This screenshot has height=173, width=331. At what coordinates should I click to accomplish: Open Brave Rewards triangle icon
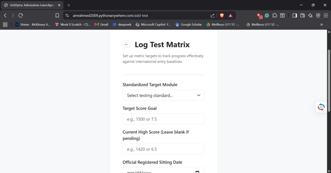[x=230, y=16]
